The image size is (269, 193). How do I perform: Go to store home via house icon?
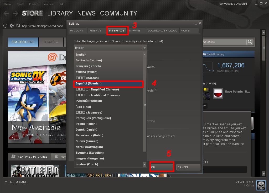(x=18, y=25)
